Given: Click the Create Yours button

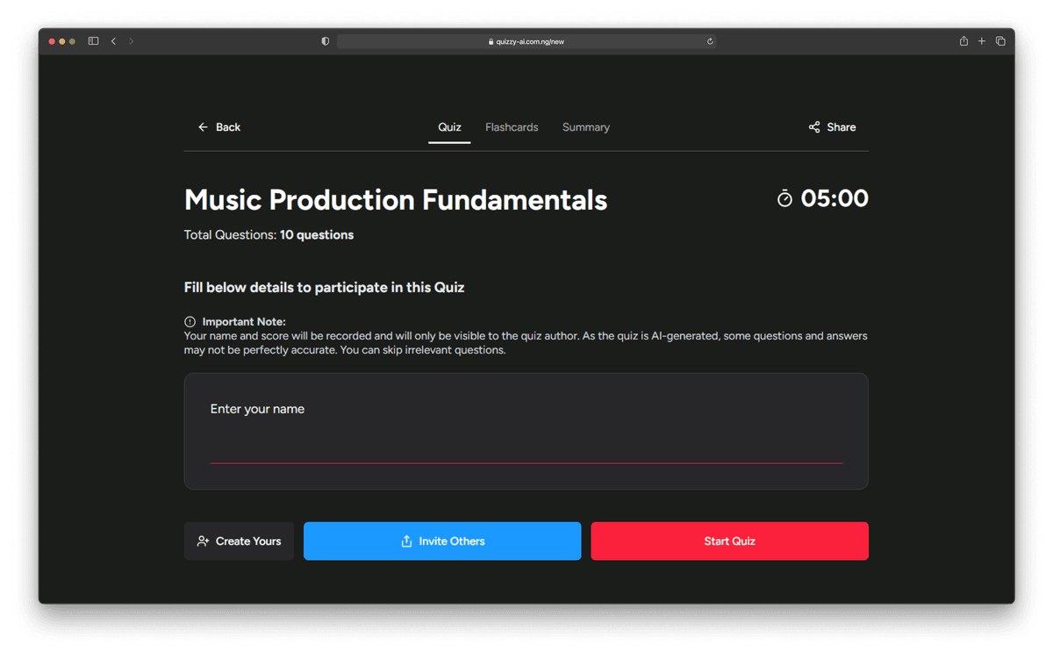Looking at the screenshot, I should (x=239, y=541).
